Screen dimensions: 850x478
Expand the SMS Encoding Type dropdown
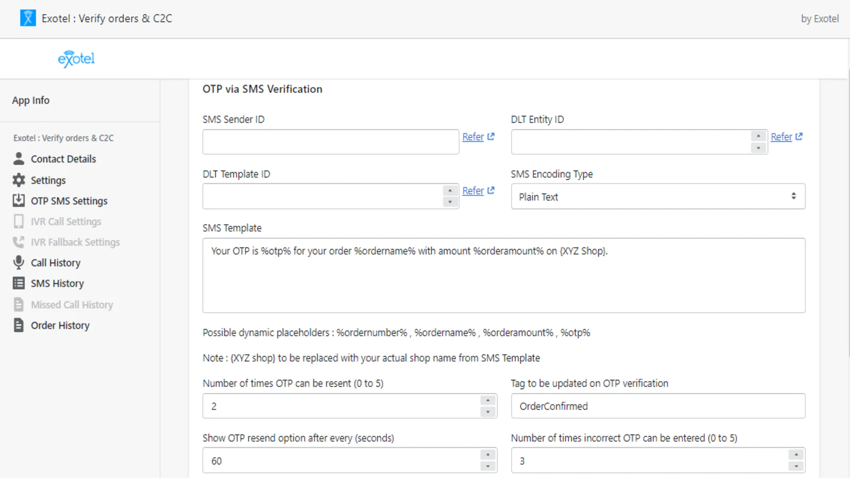(x=658, y=197)
